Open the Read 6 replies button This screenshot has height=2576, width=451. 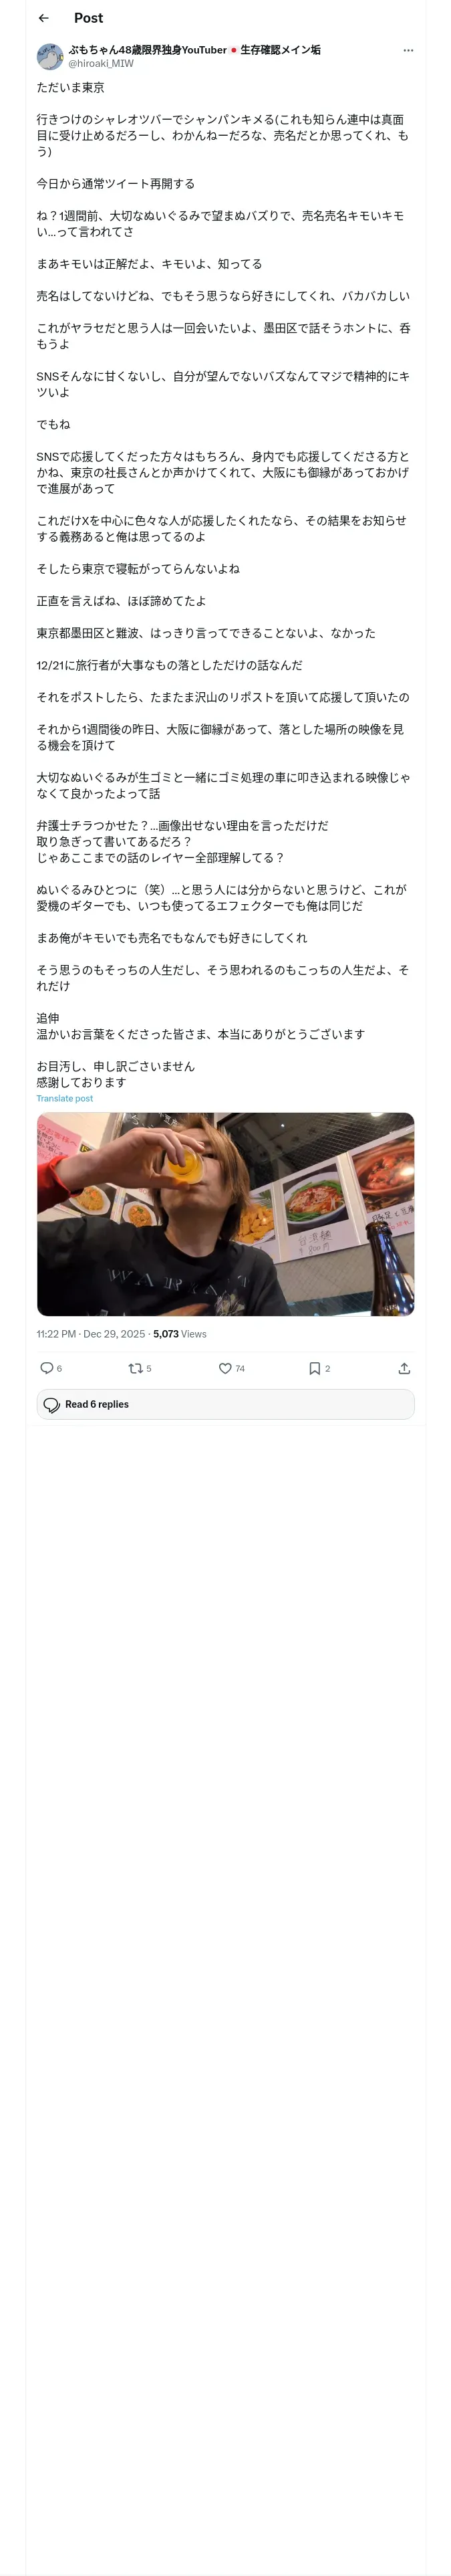[225, 1404]
